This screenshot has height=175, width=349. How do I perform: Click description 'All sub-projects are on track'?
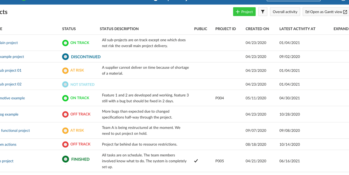pos(144,43)
